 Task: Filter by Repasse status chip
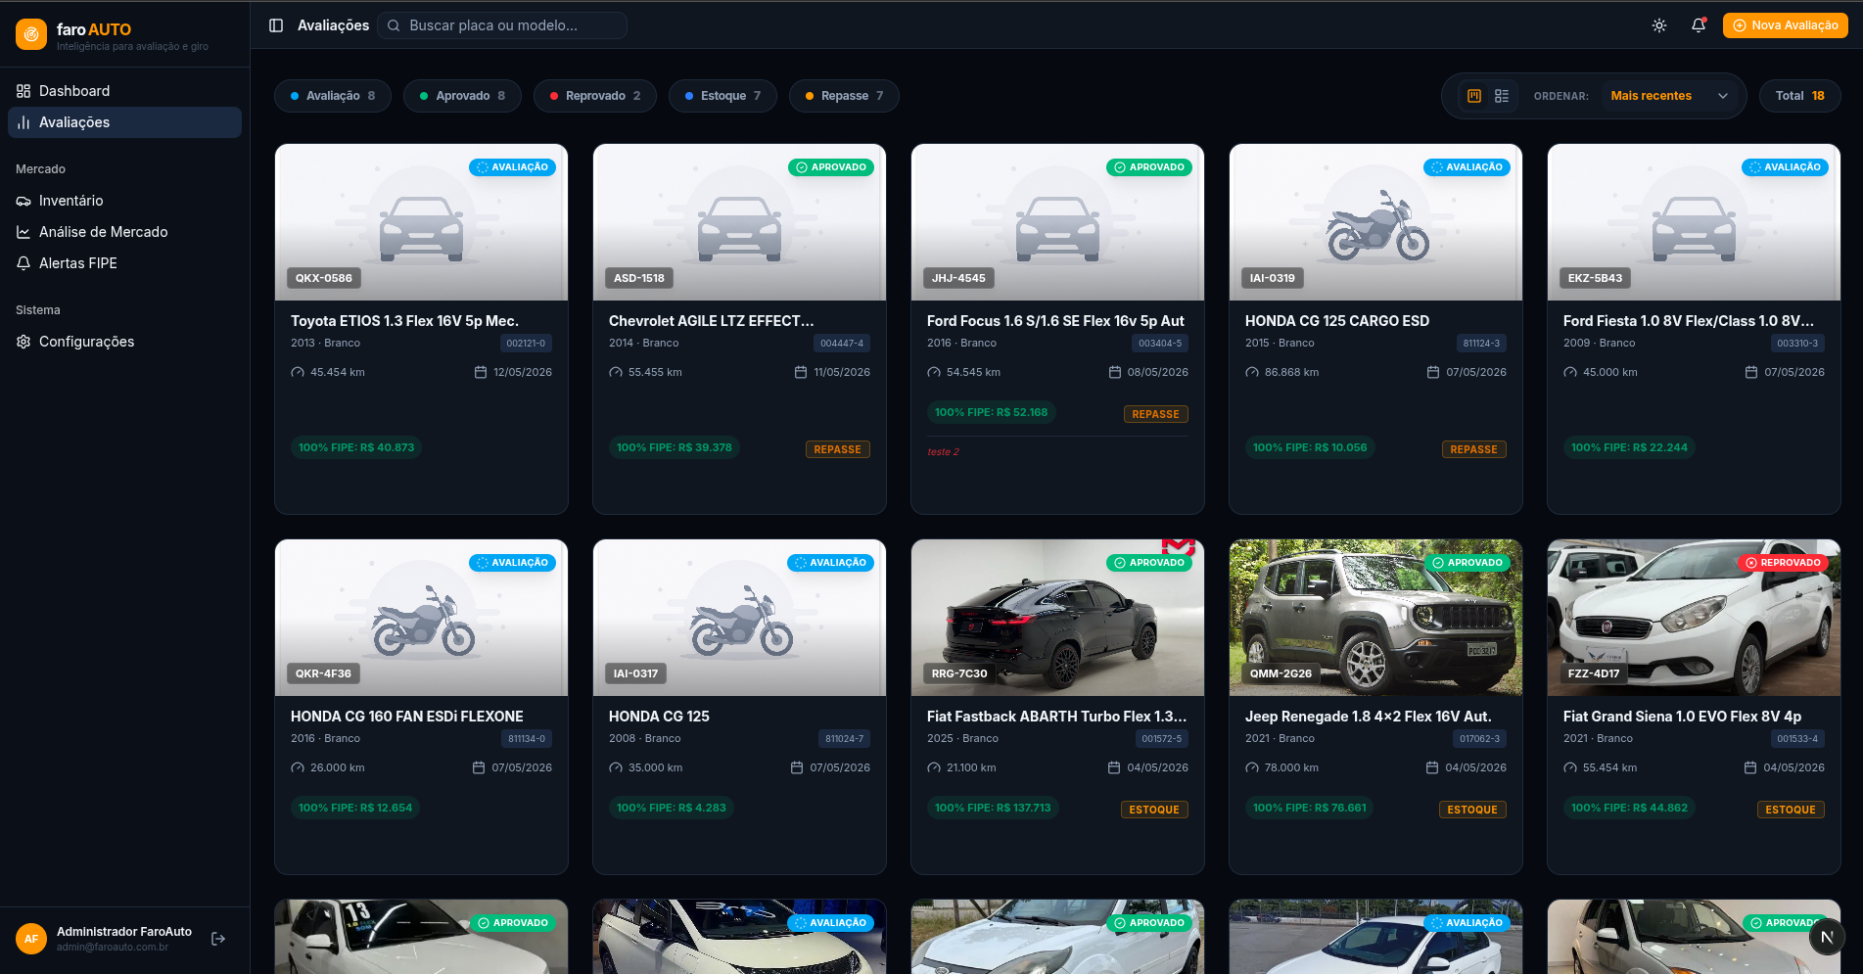844,96
